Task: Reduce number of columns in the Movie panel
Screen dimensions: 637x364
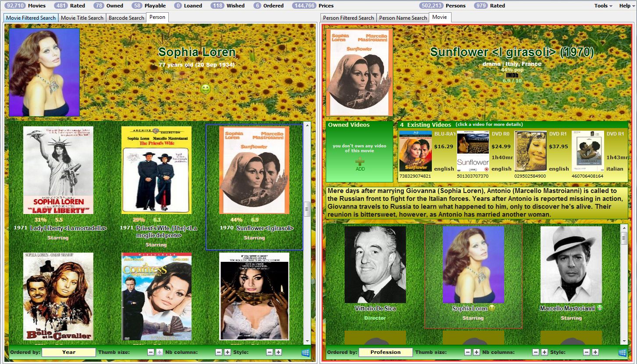Action: coord(536,352)
